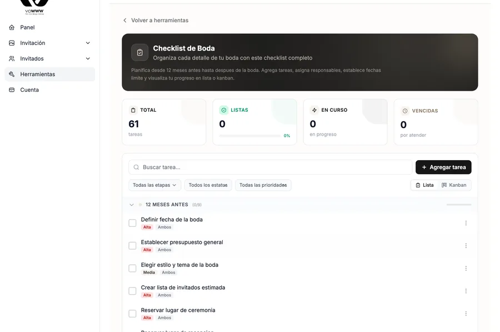This screenshot has height=332, width=500.
Task: Expand the Invitados submenu chevron
Action: (88, 59)
